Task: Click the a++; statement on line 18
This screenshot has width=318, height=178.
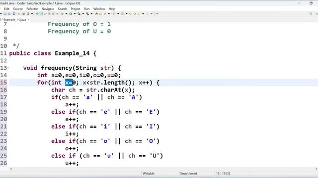Action: click(72, 104)
